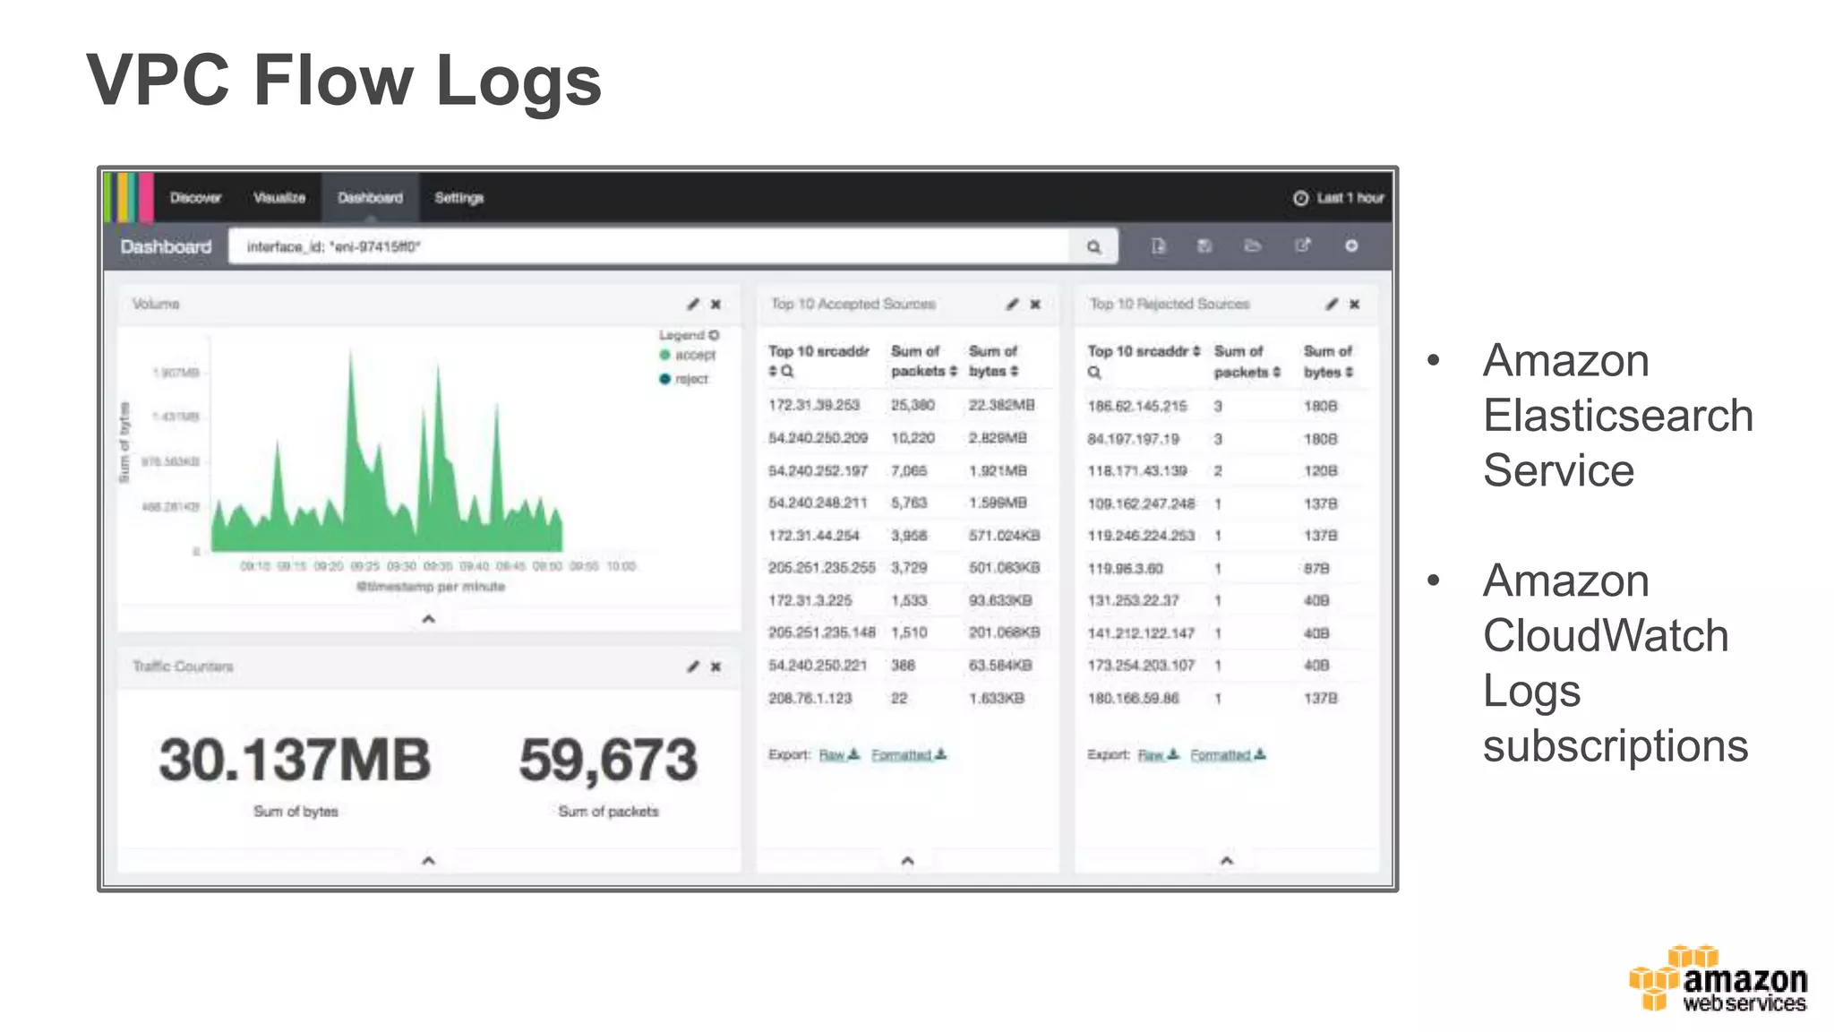This screenshot has width=1834, height=1032.
Task: Select rejected source 180.166.59.86
Action: [x=1133, y=699]
